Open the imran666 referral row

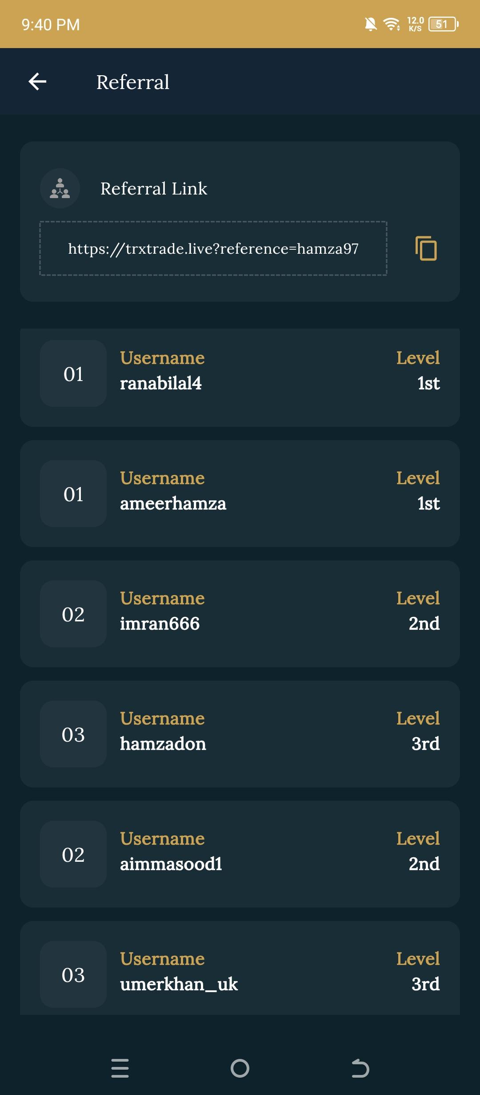tap(240, 613)
